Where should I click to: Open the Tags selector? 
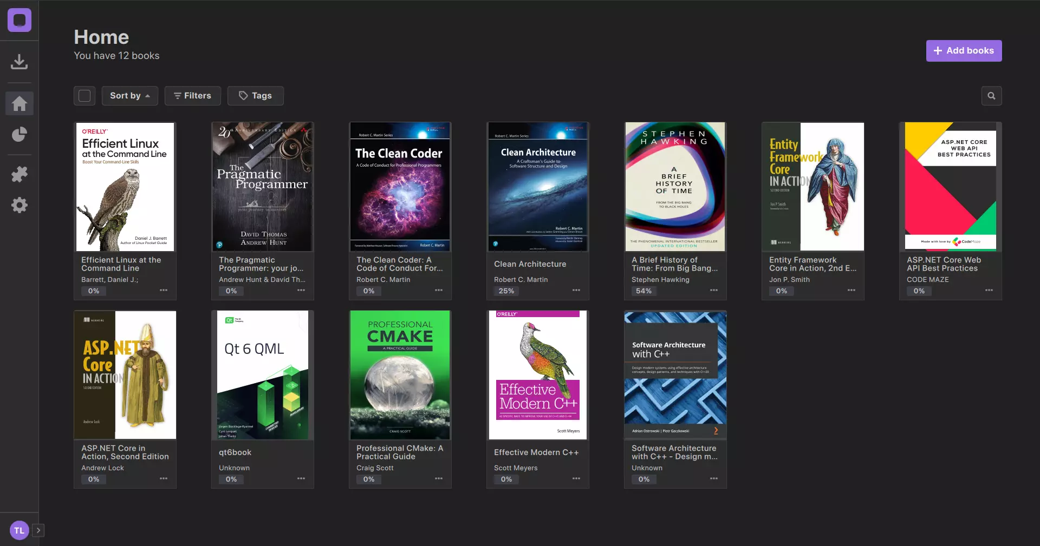255,96
